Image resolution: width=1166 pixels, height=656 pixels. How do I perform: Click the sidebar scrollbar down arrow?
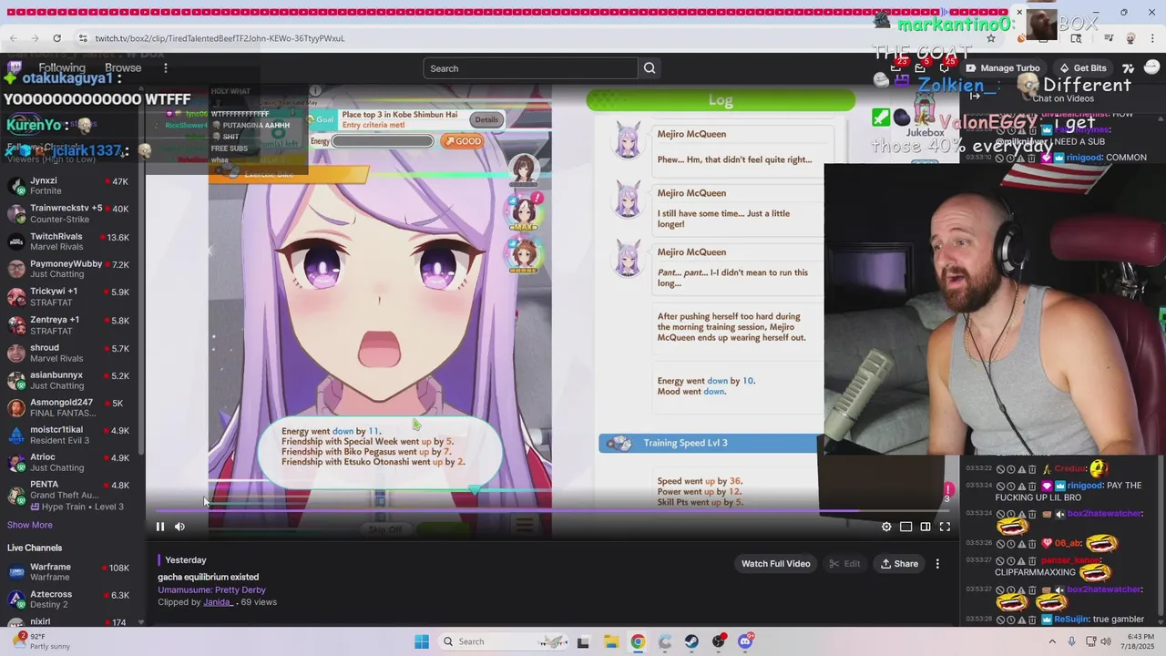[141, 622]
